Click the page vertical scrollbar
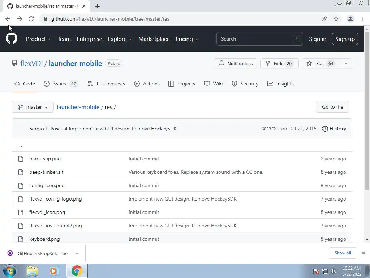Image resolution: width=370 pixels, height=278 pixels. tap(367, 111)
